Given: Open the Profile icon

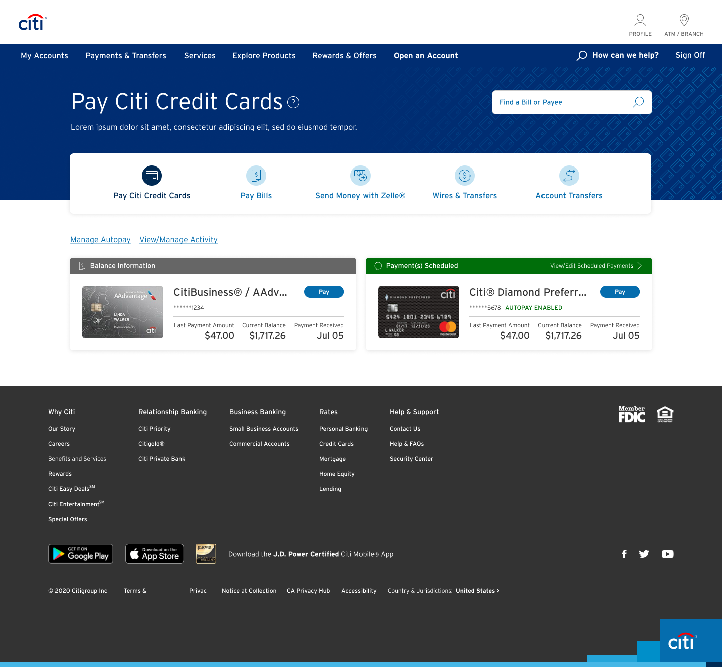Looking at the screenshot, I should 640,20.
